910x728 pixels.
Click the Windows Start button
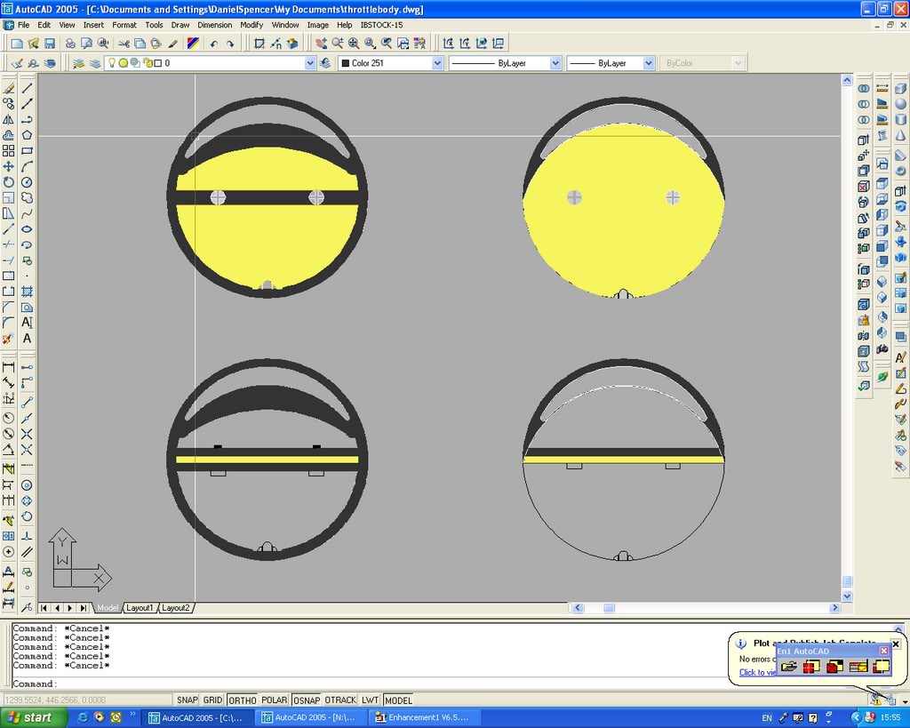[34, 717]
